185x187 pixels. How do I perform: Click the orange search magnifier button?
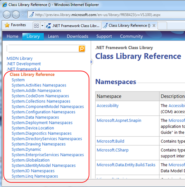coord(82,49)
